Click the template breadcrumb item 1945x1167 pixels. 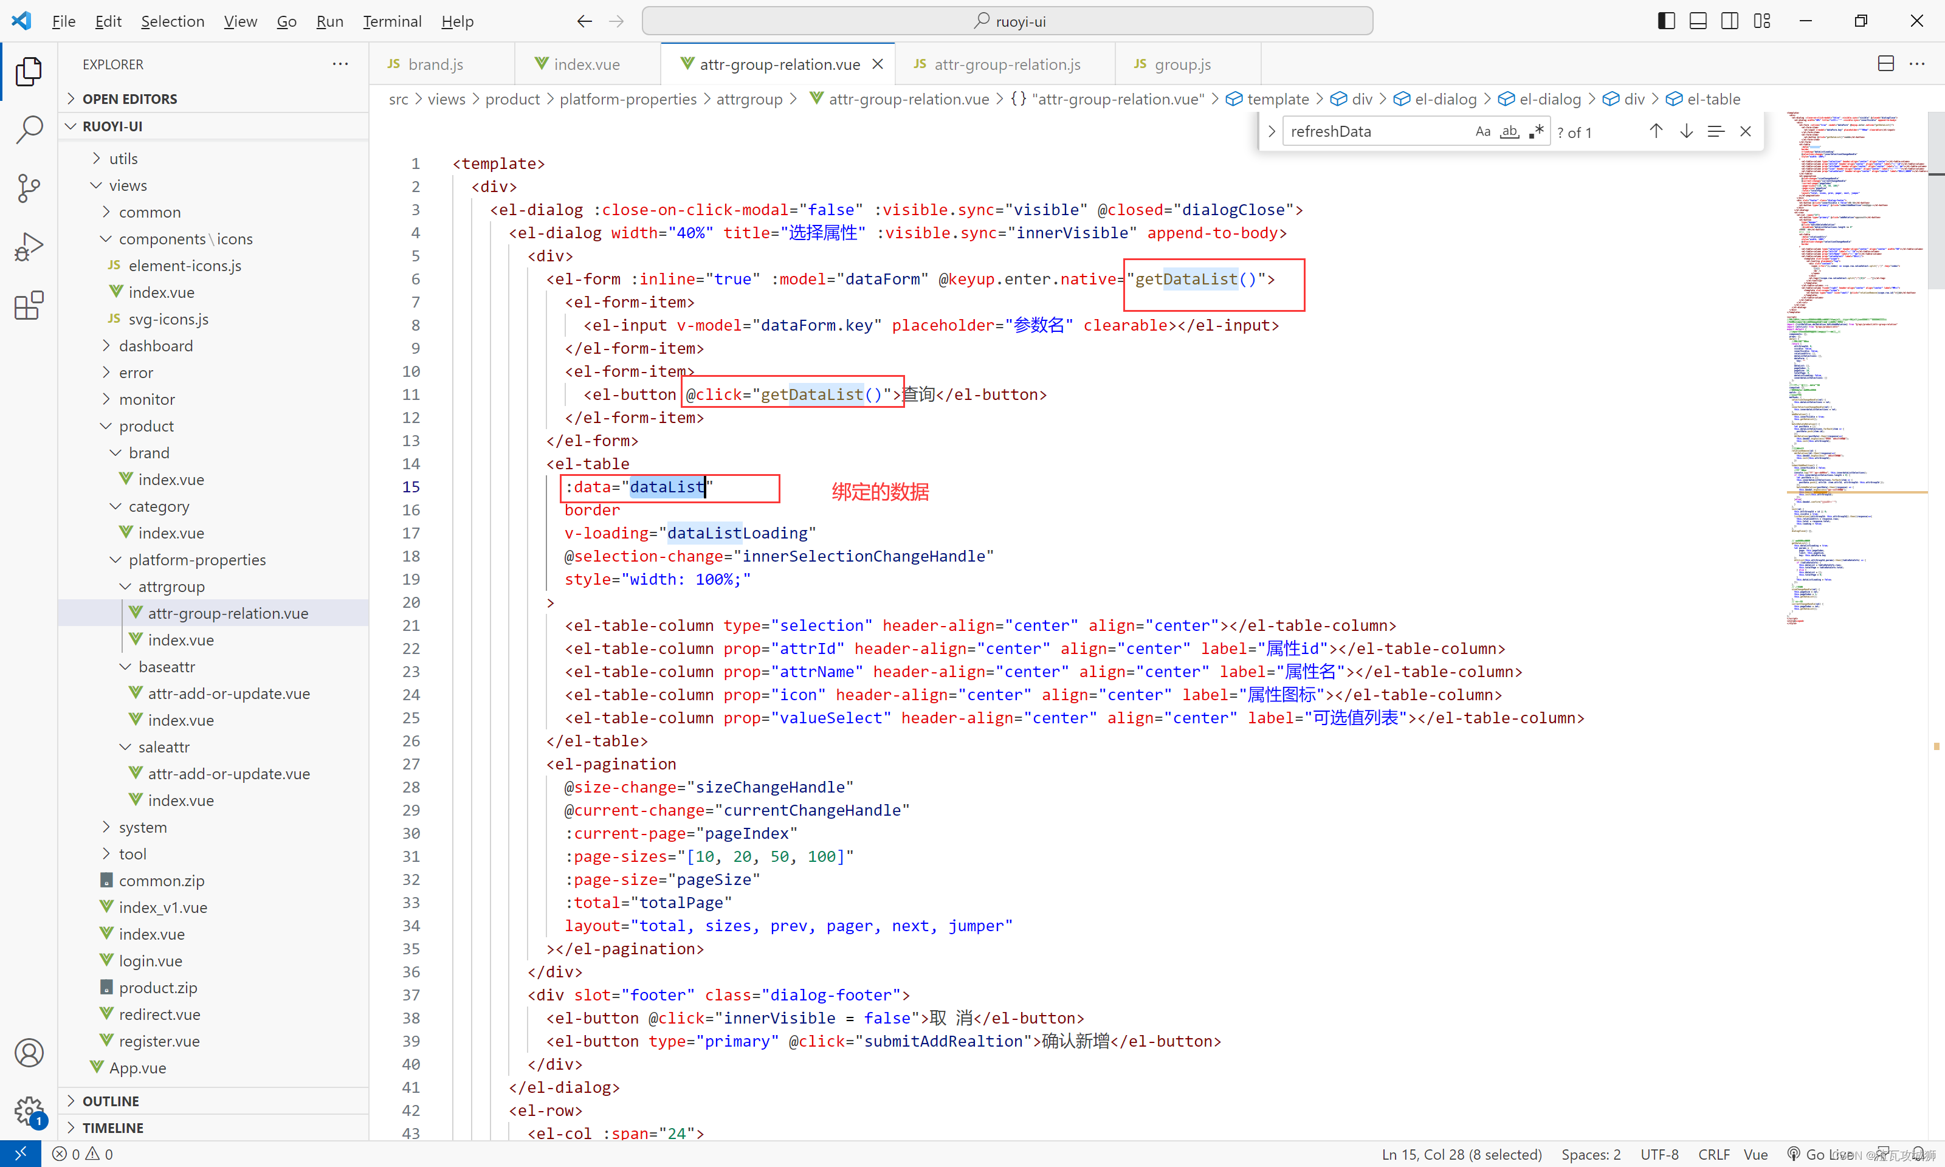point(1267,99)
